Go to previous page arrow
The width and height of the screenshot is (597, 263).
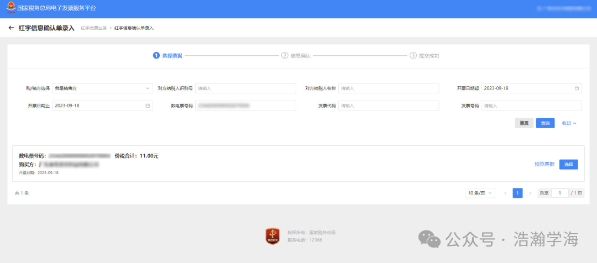click(x=504, y=193)
